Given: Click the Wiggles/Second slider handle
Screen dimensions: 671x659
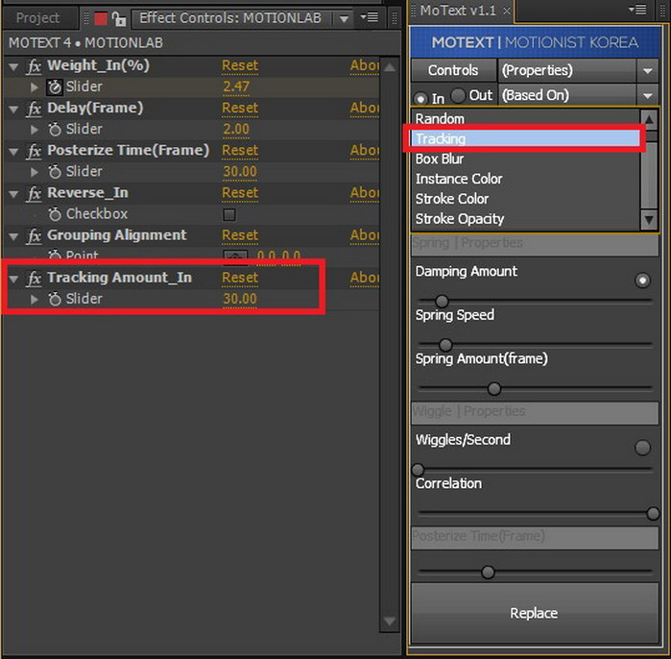Looking at the screenshot, I should point(418,470).
